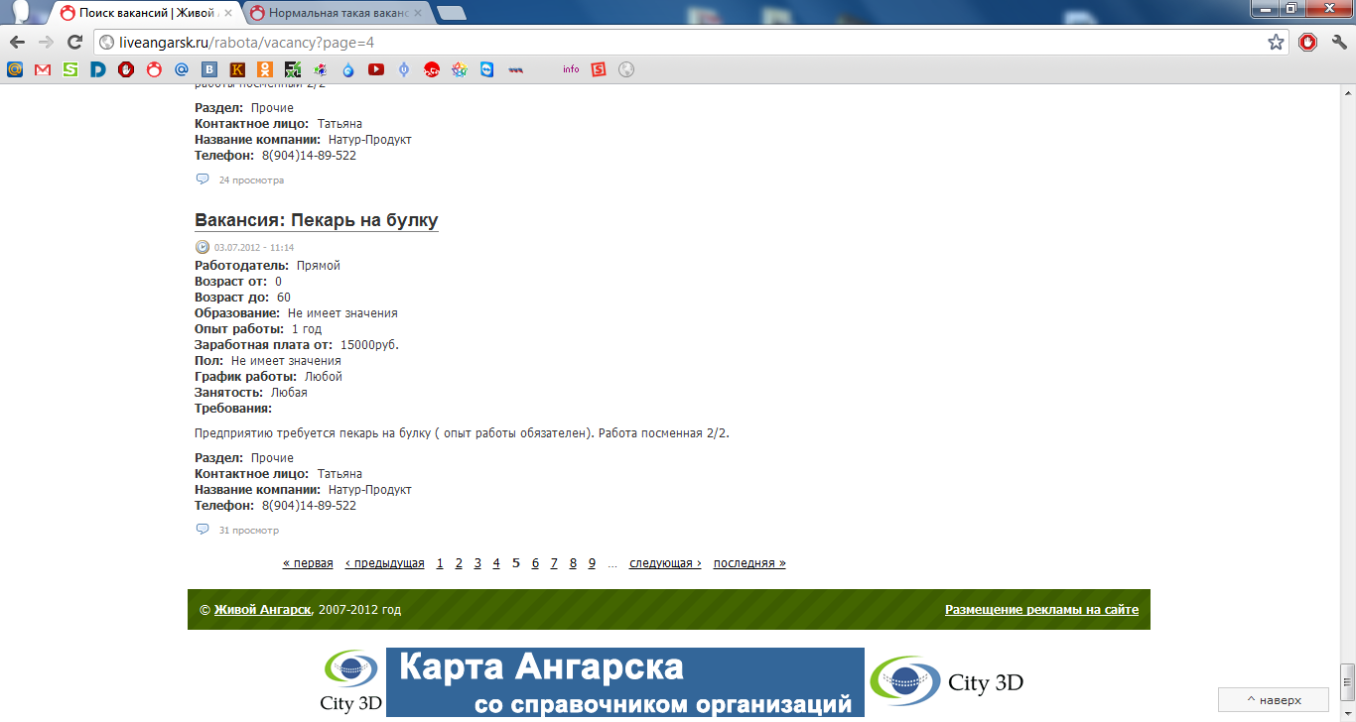
Task: Open the Gmail bookmark
Action: (43, 68)
